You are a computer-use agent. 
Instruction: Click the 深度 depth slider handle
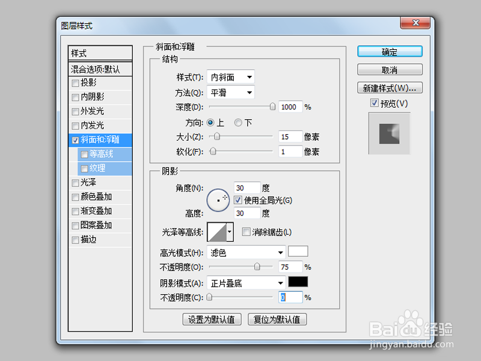pos(272,106)
